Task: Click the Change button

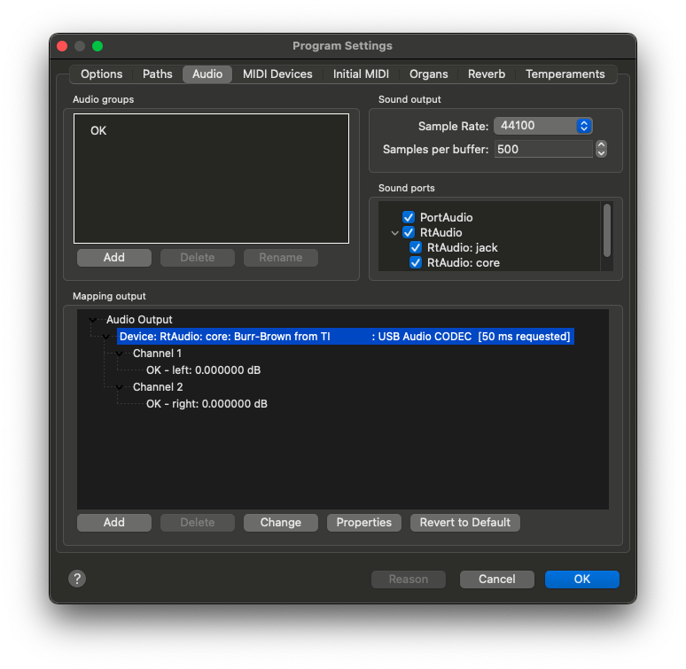Action: [x=280, y=523]
